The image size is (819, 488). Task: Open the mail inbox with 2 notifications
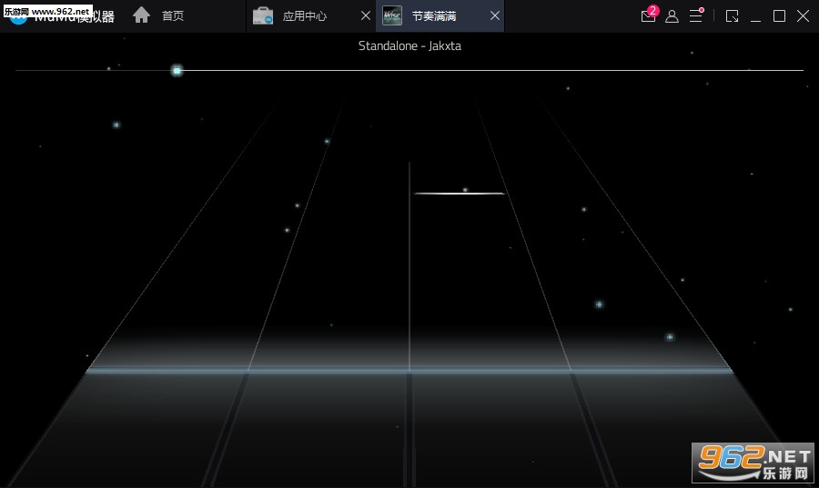[649, 15]
